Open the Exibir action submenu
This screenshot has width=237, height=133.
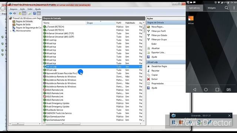point(154,44)
